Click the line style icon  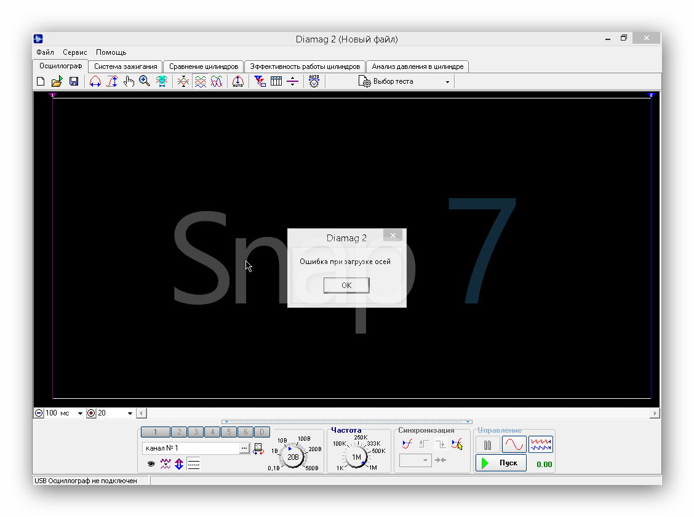point(194,463)
